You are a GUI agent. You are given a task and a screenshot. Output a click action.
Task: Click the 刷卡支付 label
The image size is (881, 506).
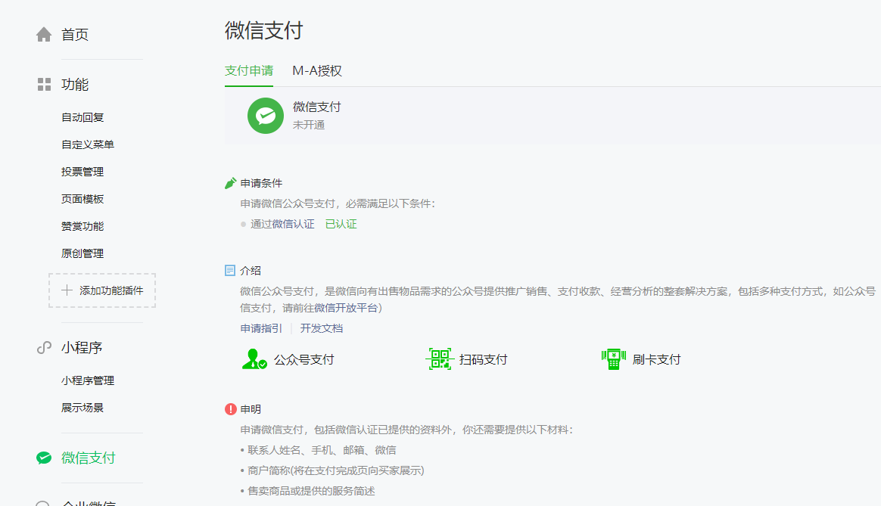click(x=656, y=359)
